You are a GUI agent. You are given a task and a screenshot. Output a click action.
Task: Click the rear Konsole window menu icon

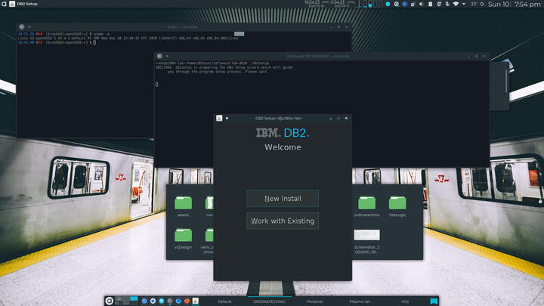[21, 27]
